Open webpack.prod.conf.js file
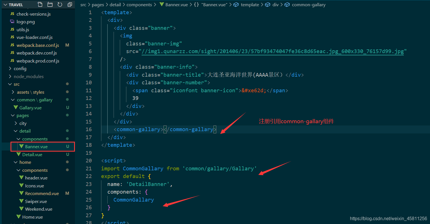Screen dimensions: 430x224 [38, 61]
